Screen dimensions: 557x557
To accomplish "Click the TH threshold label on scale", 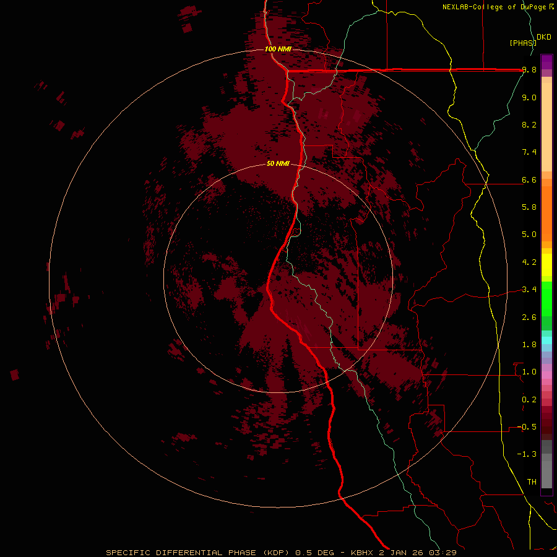I will 532,482.
